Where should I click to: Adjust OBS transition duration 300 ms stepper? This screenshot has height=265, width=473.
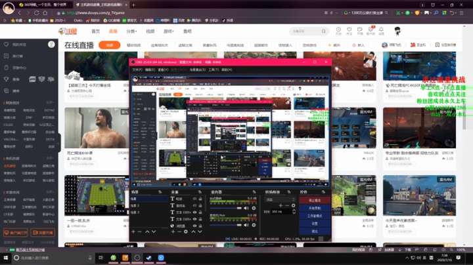(x=294, y=212)
